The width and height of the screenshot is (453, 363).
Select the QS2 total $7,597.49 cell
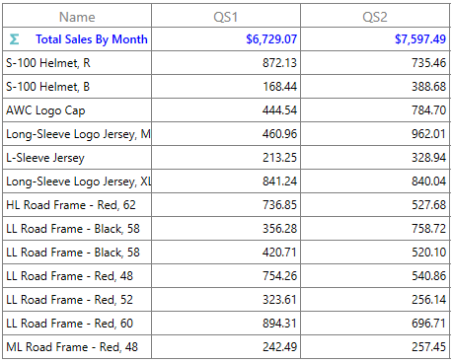(x=375, y=39)
